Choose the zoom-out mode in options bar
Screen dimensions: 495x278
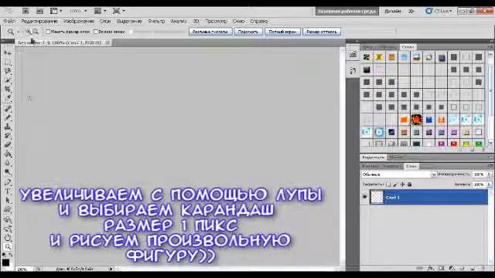[36, 32]
